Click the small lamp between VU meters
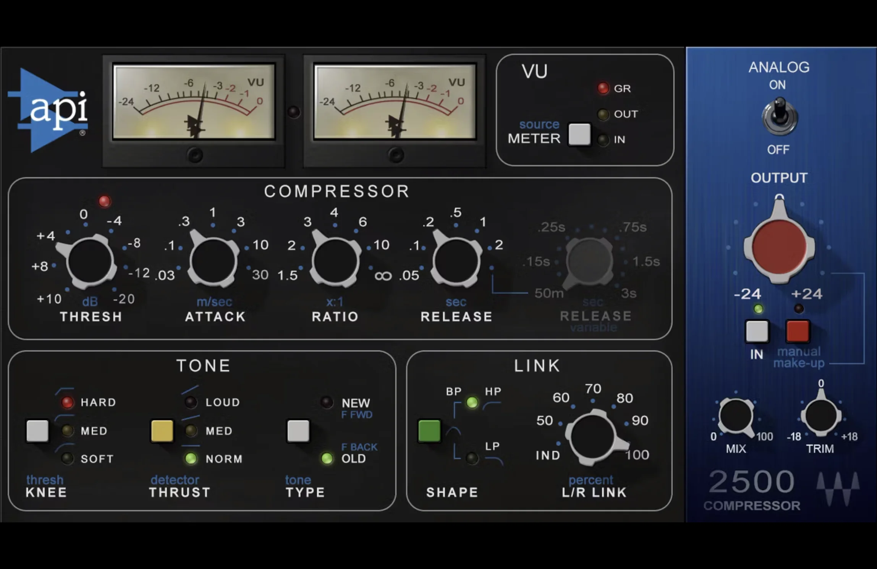877x569 pixels. [294, 112]
